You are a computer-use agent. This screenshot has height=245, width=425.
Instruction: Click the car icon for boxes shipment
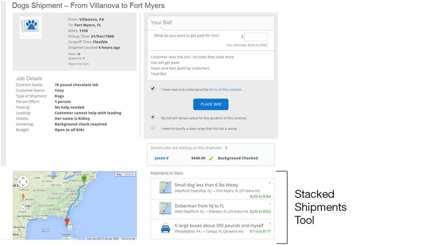[165, 228]
